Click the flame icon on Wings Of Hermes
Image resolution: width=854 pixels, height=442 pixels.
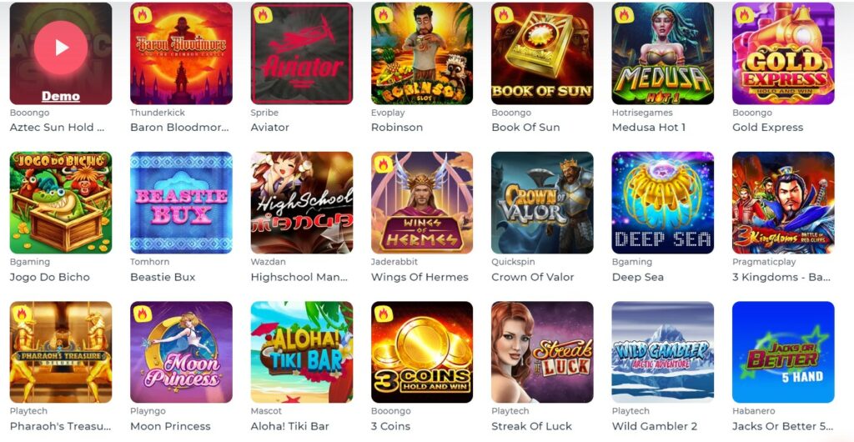click(x=384, y=163)
